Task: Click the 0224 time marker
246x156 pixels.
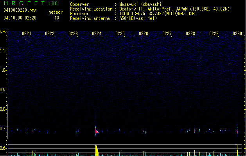Action: click(97, 34)
